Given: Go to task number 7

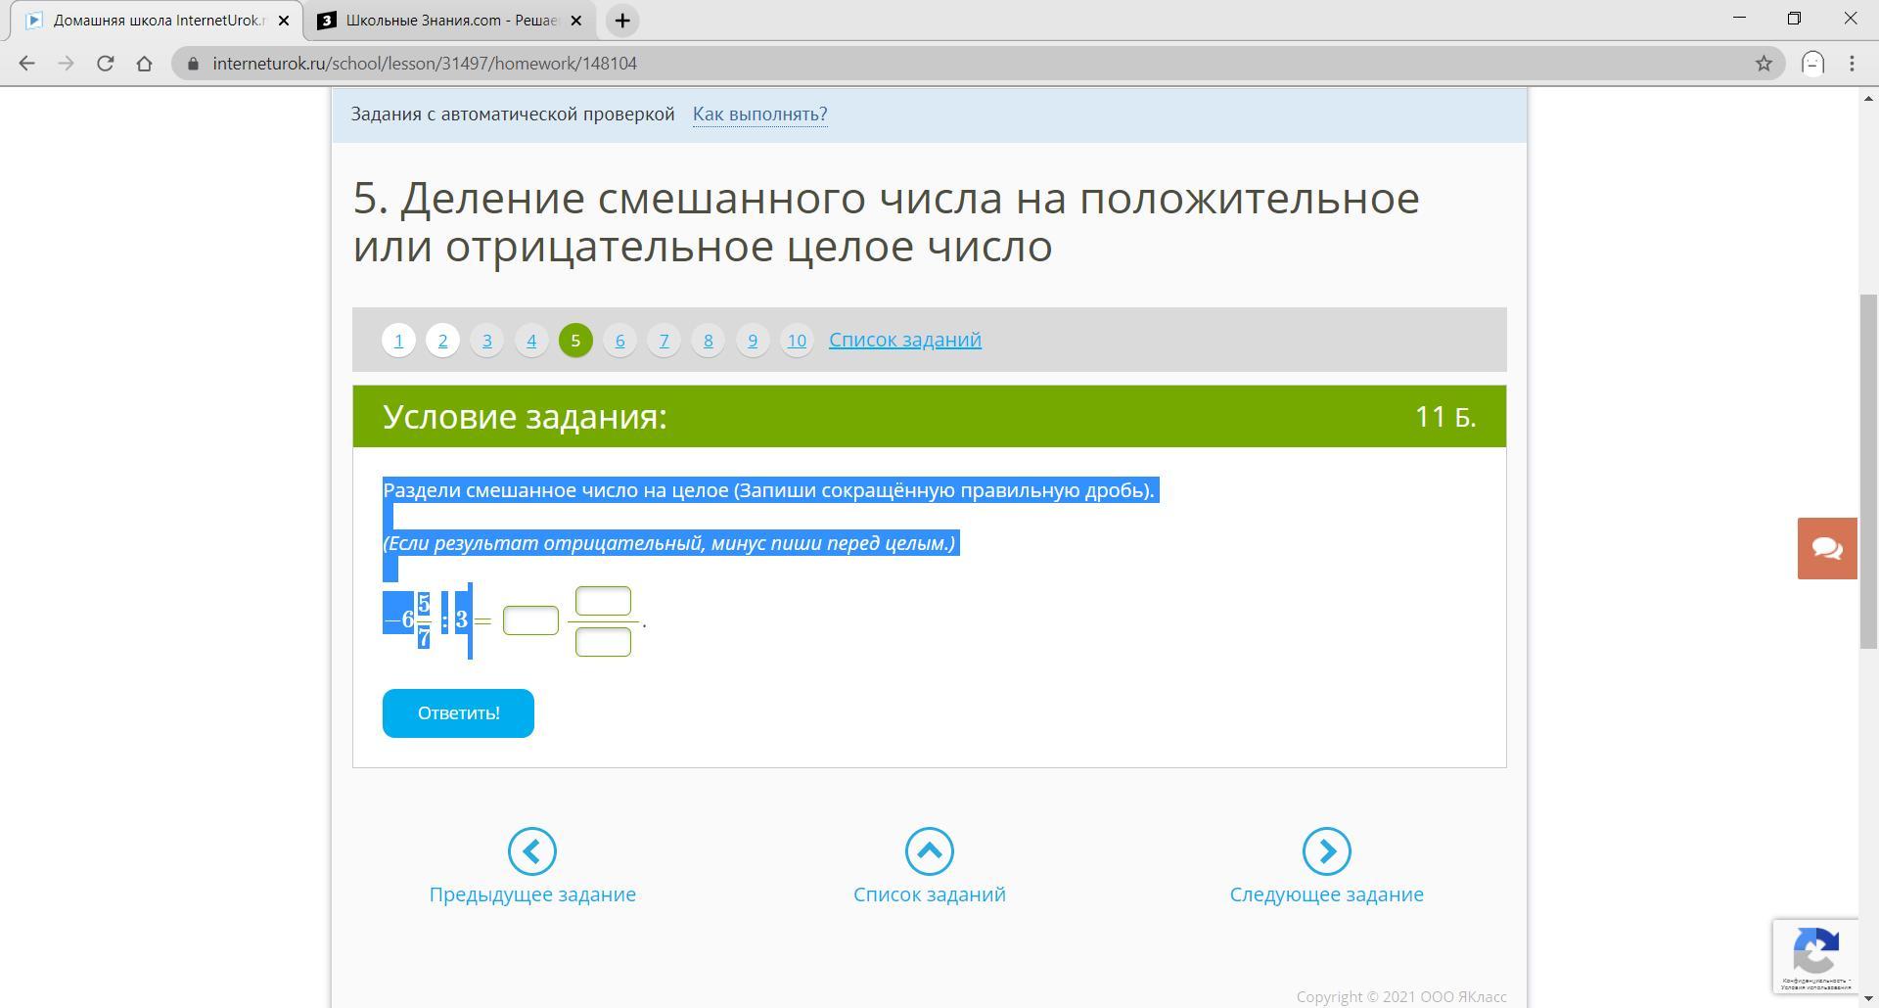Looking at the screenshot, I should (x=665, y=341).
